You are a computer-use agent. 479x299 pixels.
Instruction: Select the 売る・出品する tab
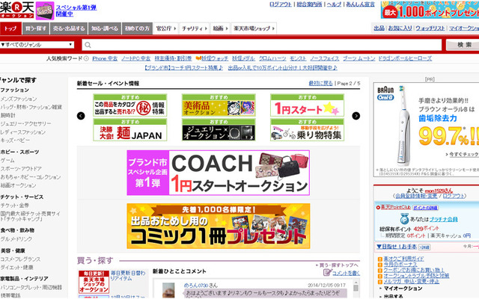tap(69, 28)
